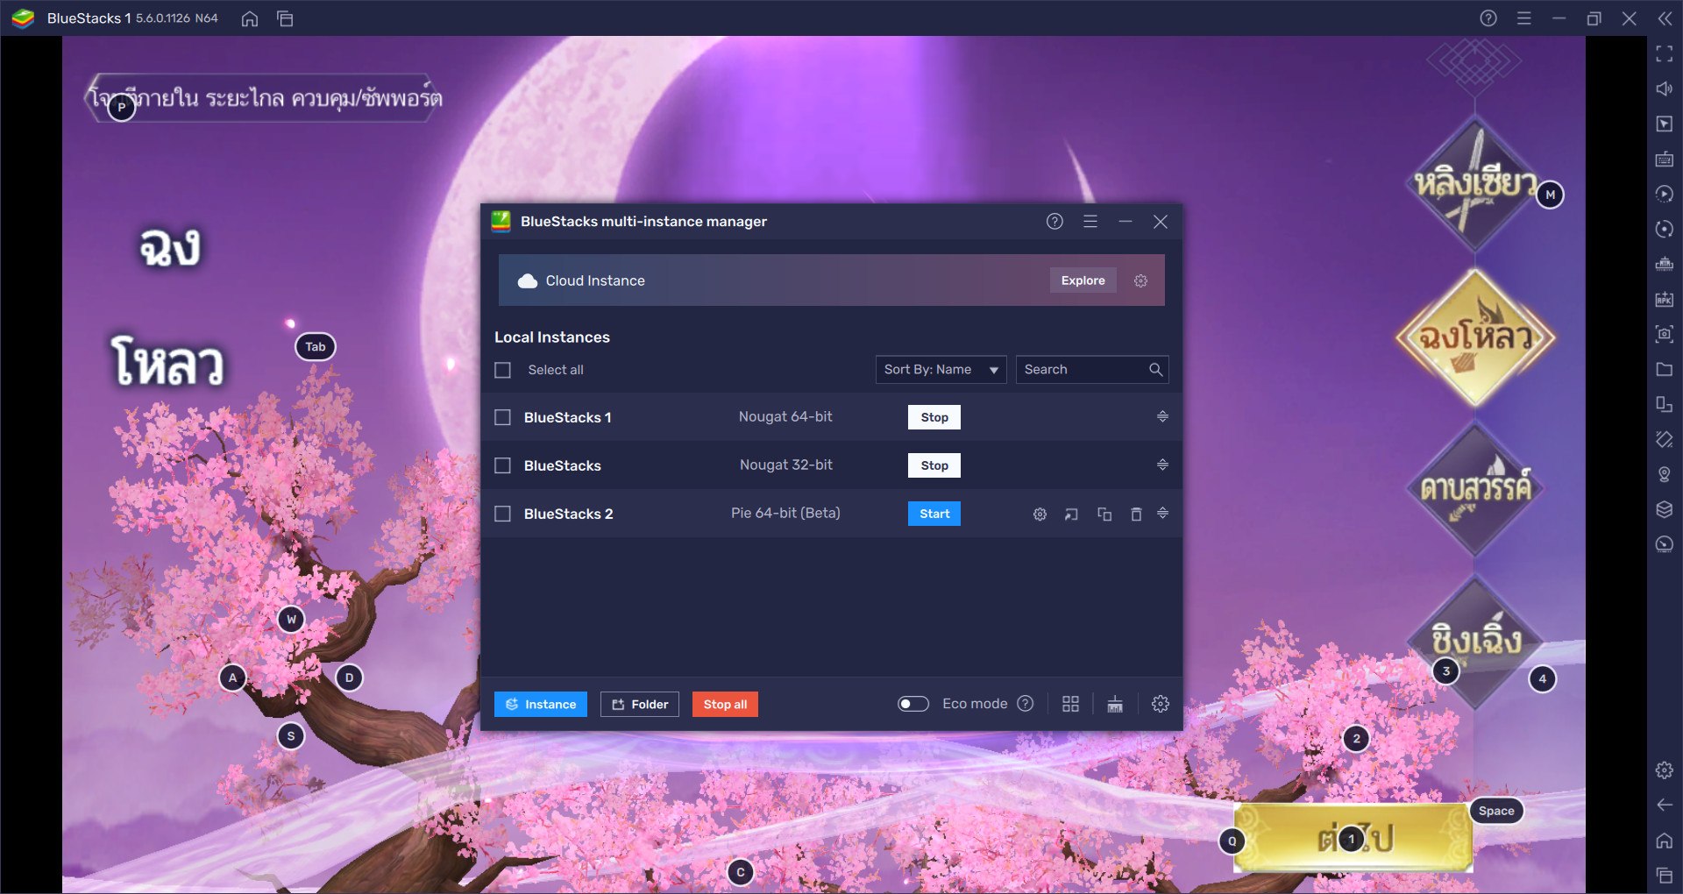Screen dimensions: 1683x894
Task: Open hamburger menu in multi-instance manager
Action: click(x=1090, y=221)
